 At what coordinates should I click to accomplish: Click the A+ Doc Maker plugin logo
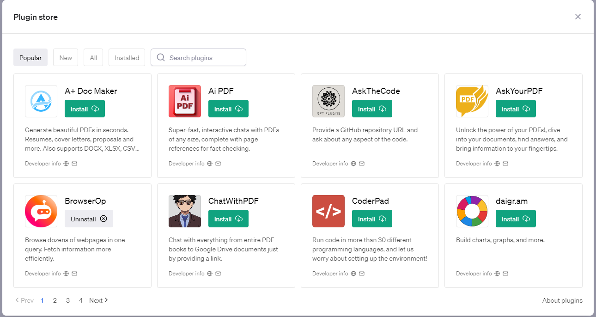[41, 101]
